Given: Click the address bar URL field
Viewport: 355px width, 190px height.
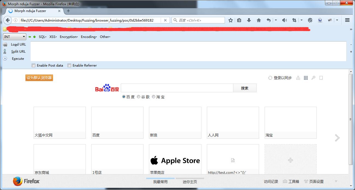Looking at the screenshot, I should pos(90,20).
